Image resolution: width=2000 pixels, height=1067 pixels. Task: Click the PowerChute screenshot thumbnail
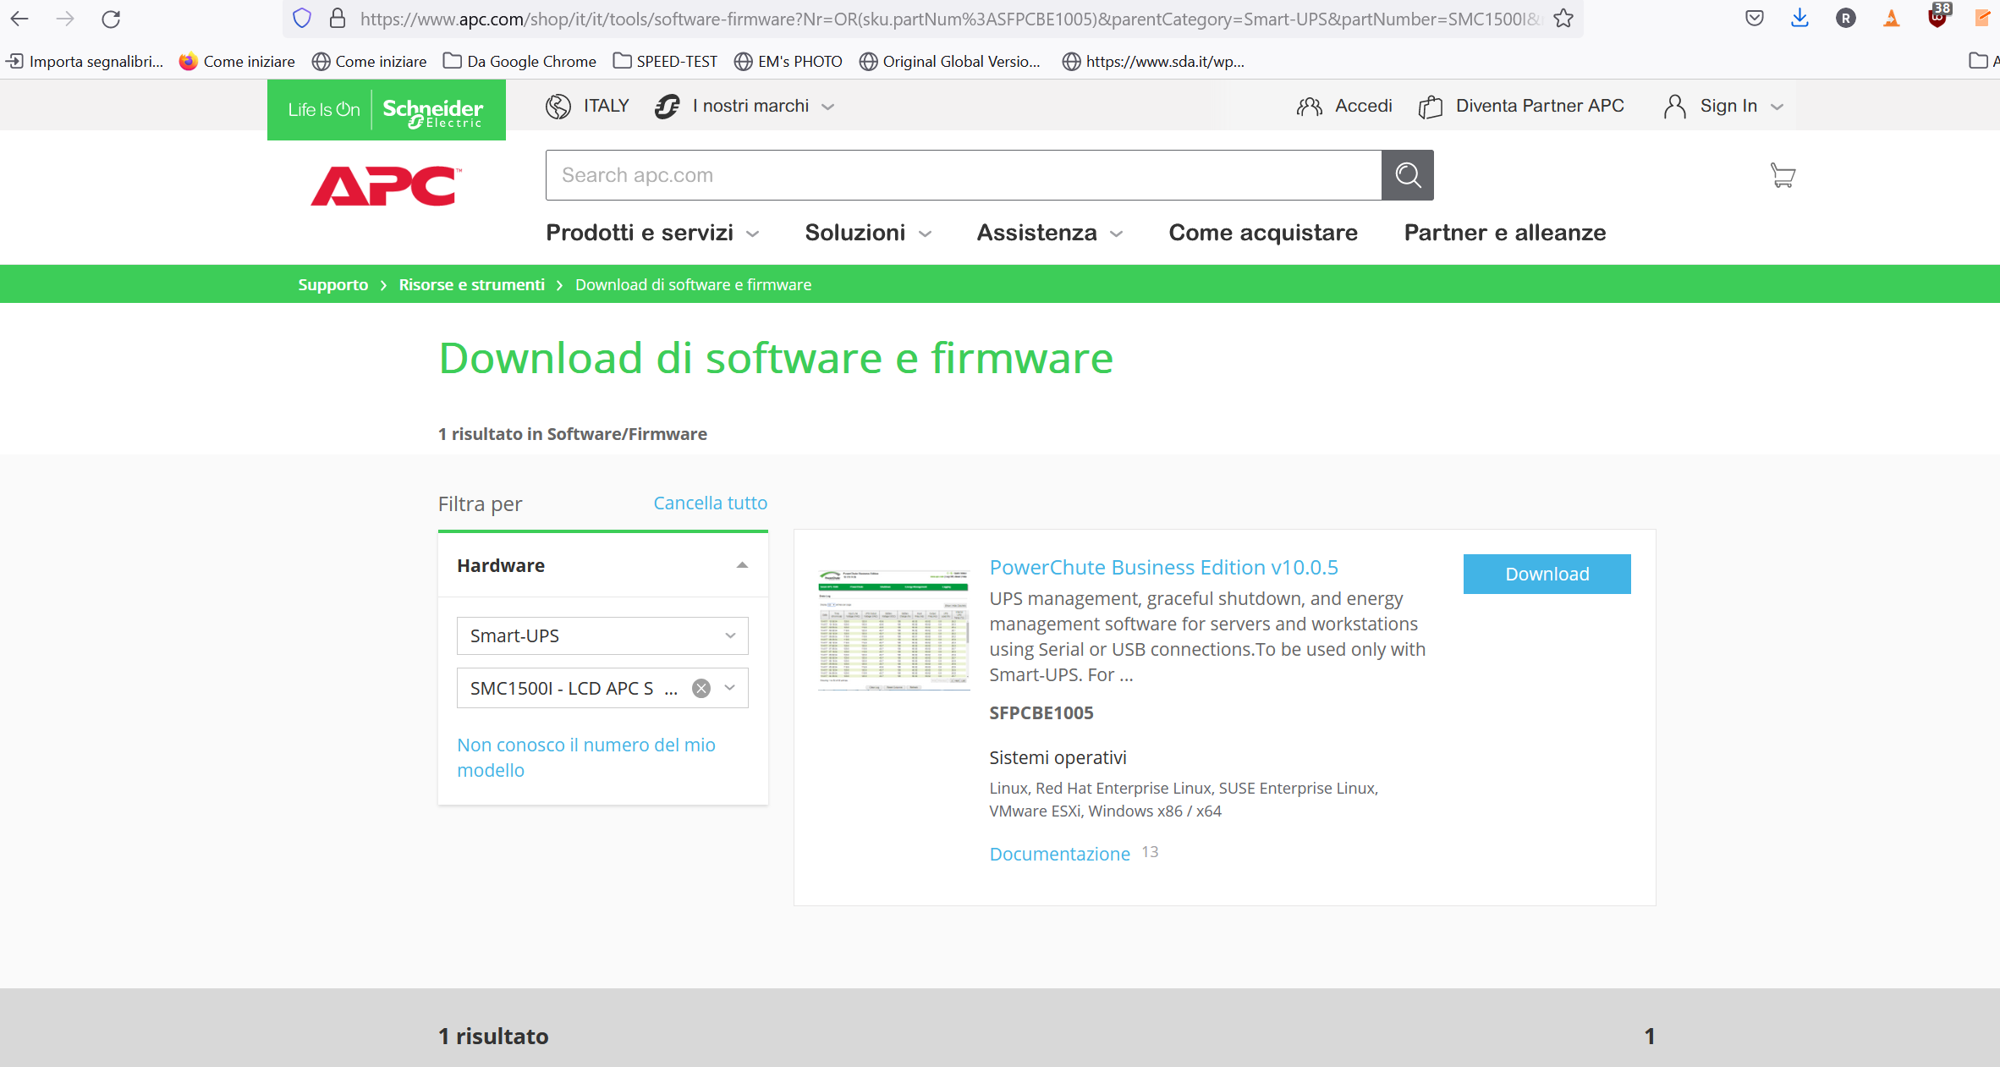pyautogui.click(x=893, y=630)
